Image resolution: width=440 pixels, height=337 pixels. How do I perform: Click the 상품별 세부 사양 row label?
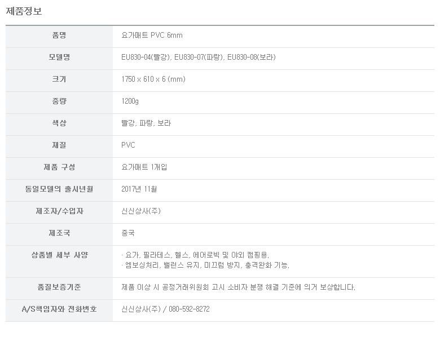(59, 255)
